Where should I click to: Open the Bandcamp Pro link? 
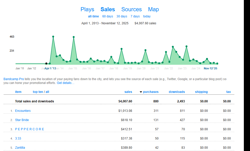coord(14,79)
